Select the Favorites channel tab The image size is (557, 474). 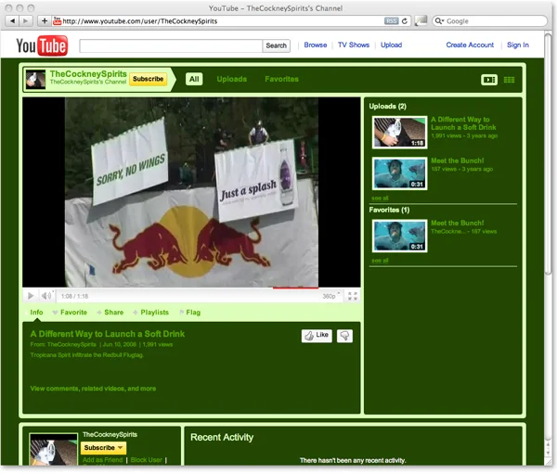pyautogui.click(x=281, y=79)
